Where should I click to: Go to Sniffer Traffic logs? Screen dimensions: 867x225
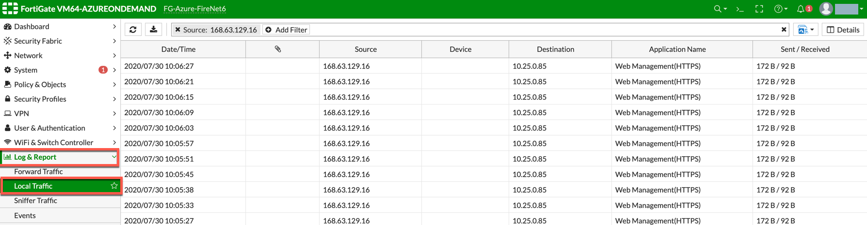click(x=35, y=200)
